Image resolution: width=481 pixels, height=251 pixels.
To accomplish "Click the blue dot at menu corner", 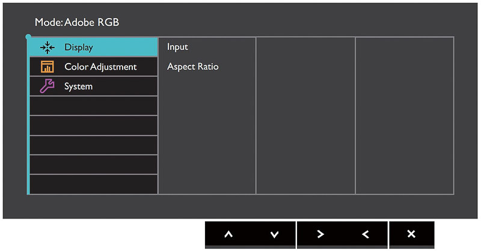I will click(x=28, y=37).
